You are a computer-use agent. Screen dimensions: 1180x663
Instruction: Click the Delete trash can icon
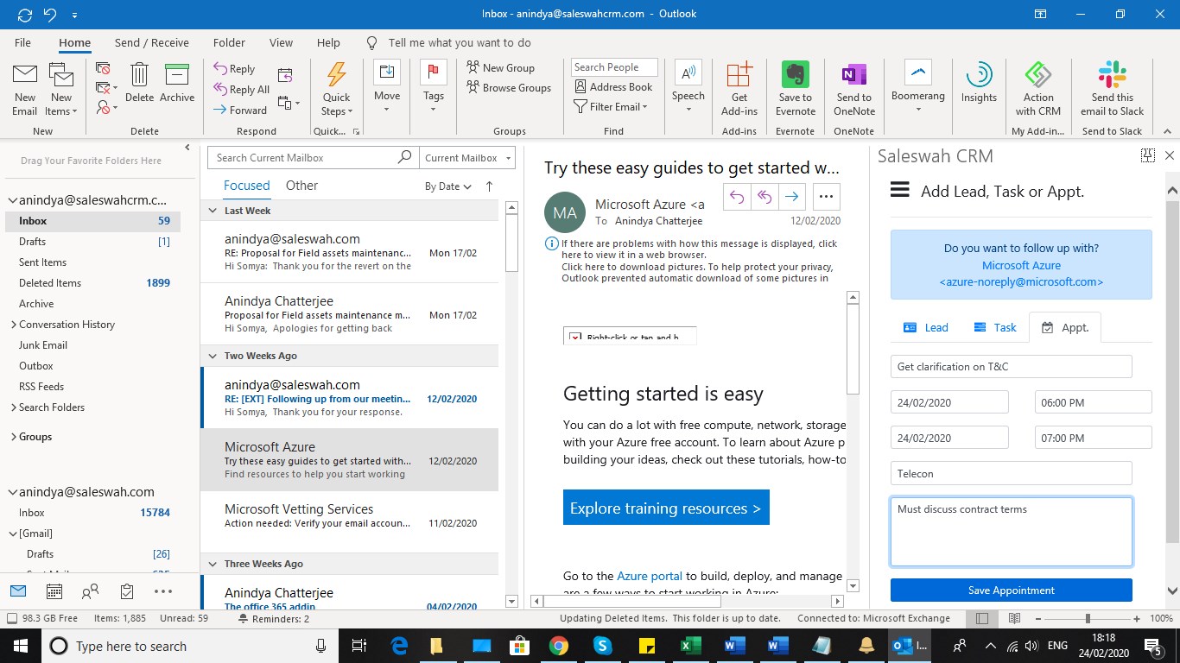tap(139, 84)
